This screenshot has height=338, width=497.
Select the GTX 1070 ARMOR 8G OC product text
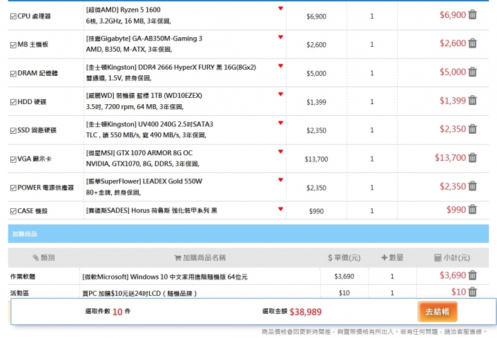point(139,152)
